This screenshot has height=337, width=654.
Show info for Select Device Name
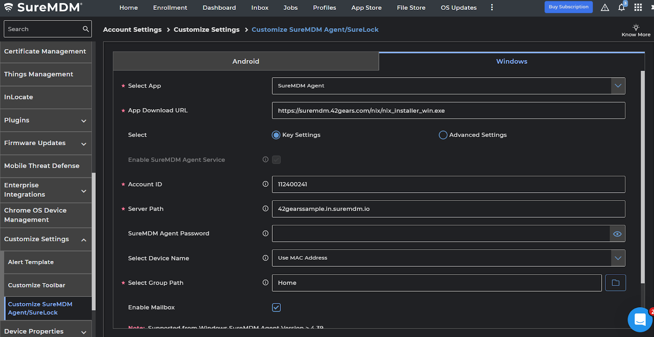pos(266,258)
